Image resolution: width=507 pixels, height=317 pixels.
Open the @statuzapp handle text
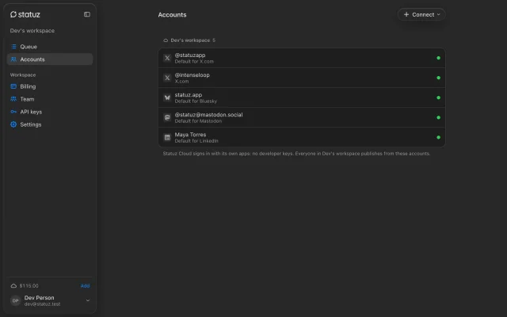(x=190, y=55)
